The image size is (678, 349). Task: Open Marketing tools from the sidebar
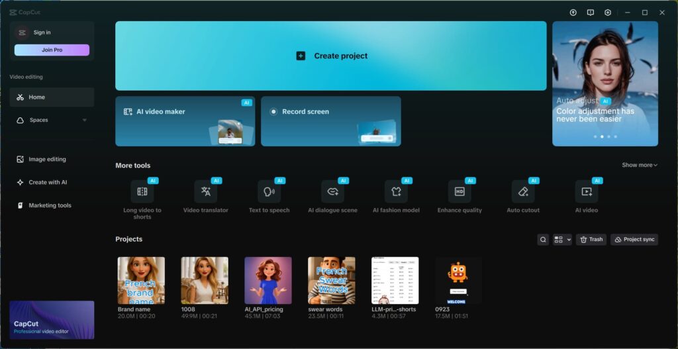(x=50, y=205)
